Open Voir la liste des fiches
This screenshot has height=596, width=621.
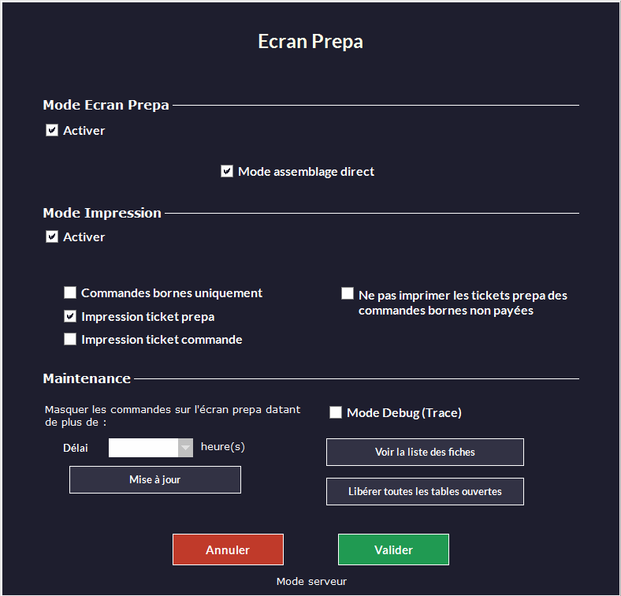tap(425, 453)
